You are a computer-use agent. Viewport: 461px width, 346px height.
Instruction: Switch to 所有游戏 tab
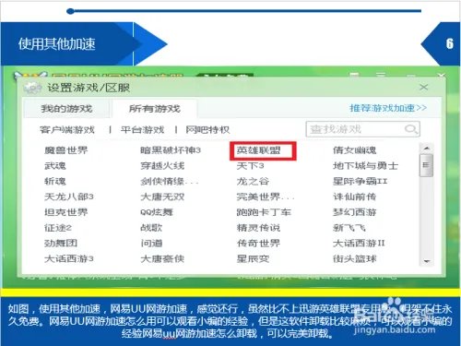coord(155,109)
